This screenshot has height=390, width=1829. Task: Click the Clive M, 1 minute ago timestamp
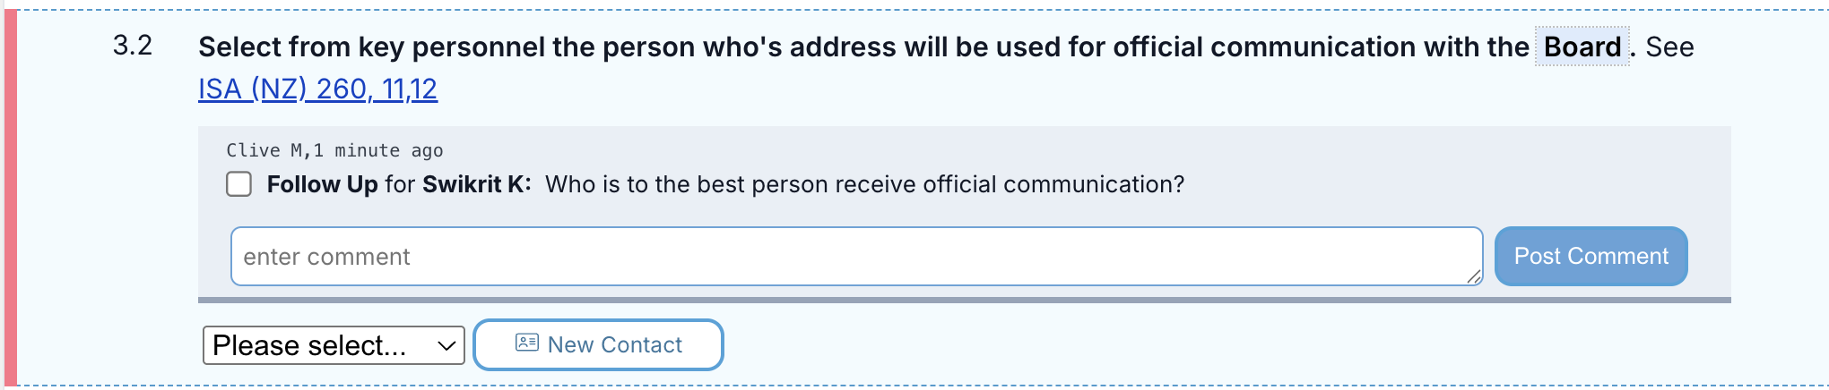(334, 150)
